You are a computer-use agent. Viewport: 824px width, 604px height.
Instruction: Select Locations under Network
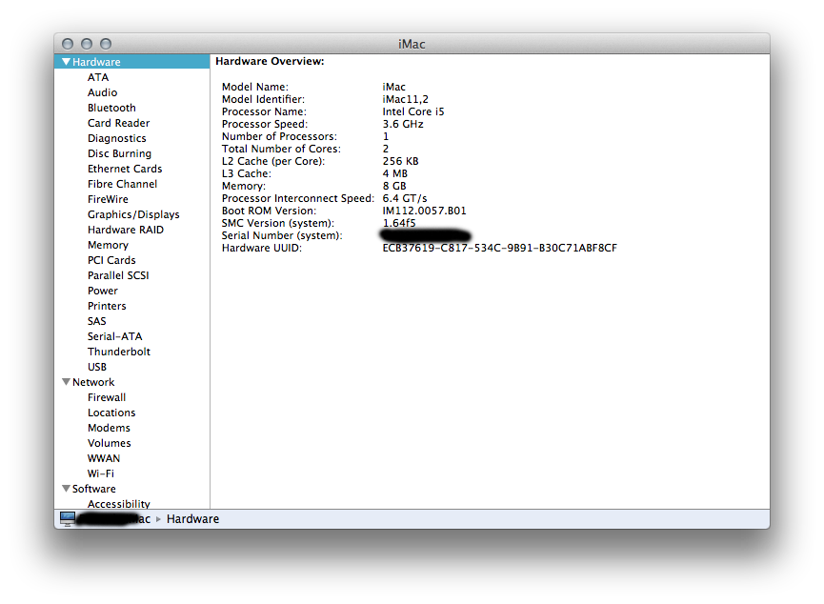click(111, 413)
